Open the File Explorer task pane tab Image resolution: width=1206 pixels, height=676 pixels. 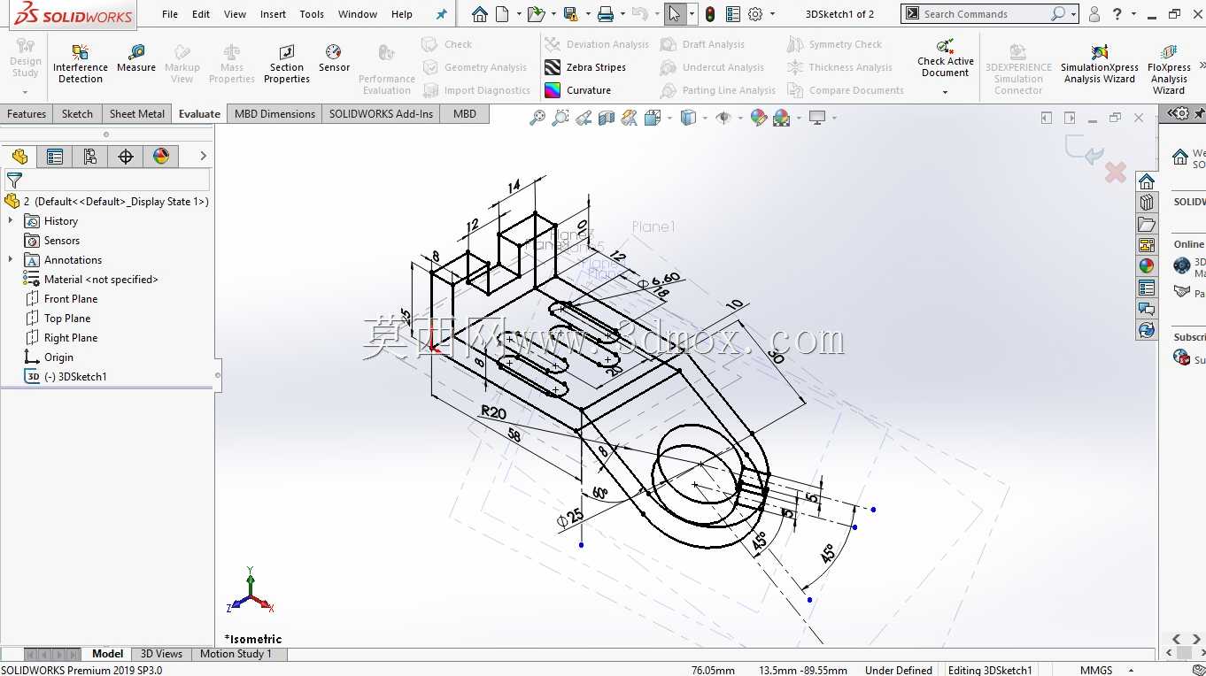(1147, 224)
